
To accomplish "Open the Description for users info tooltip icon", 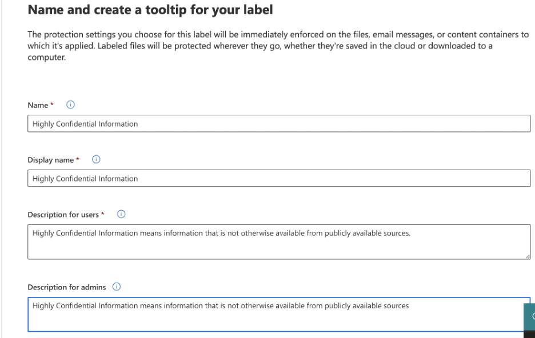I will 121,215.
